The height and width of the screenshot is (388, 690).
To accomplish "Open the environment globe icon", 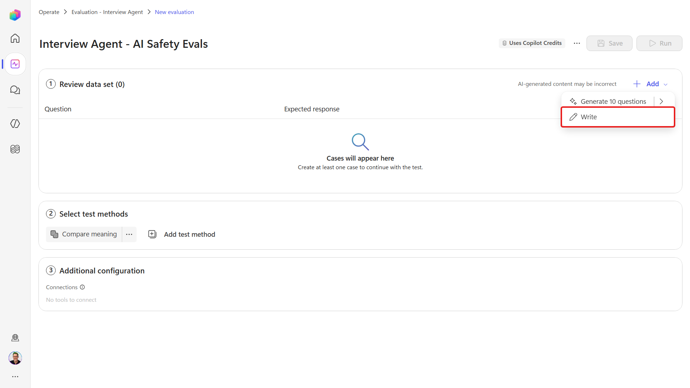I will (x=15, y=338).
